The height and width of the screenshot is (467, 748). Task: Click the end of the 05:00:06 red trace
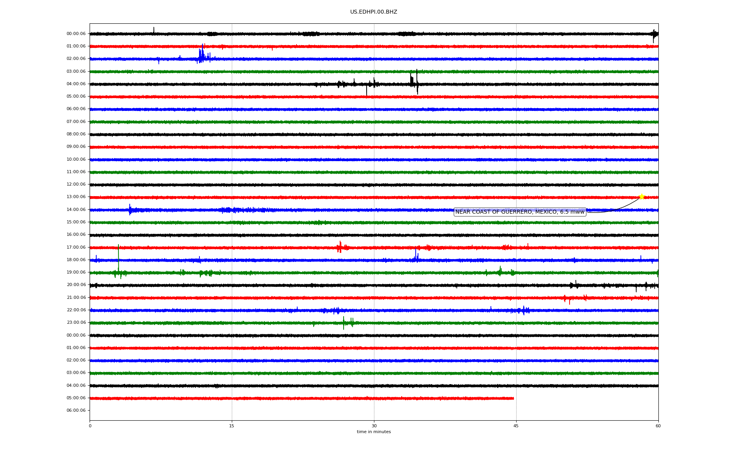pos(513,398)
